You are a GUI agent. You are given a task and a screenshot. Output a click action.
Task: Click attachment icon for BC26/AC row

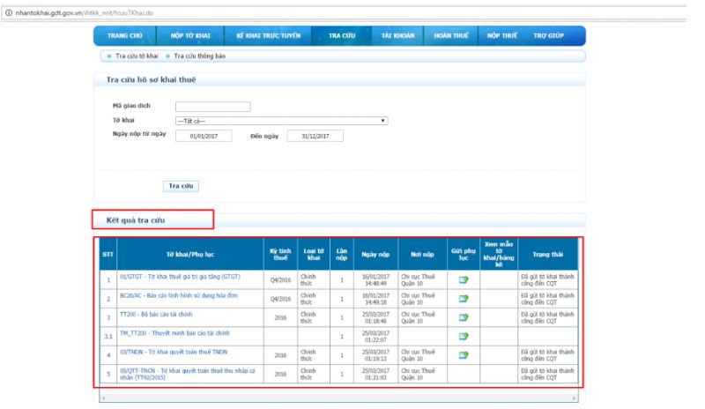pyautogui.click(x=464, y=298)
